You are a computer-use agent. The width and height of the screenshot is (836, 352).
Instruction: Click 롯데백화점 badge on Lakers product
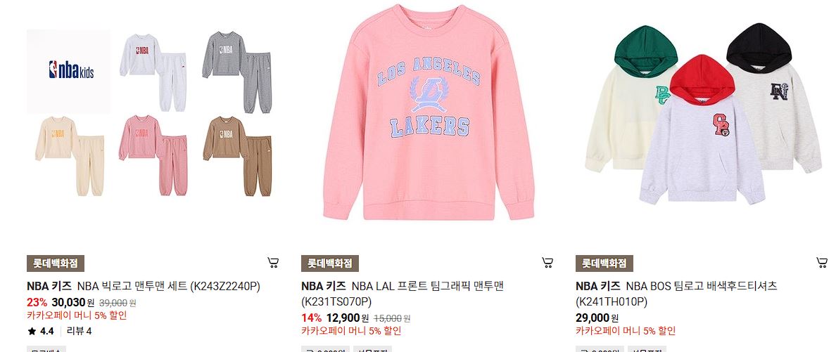pos(329,263)
